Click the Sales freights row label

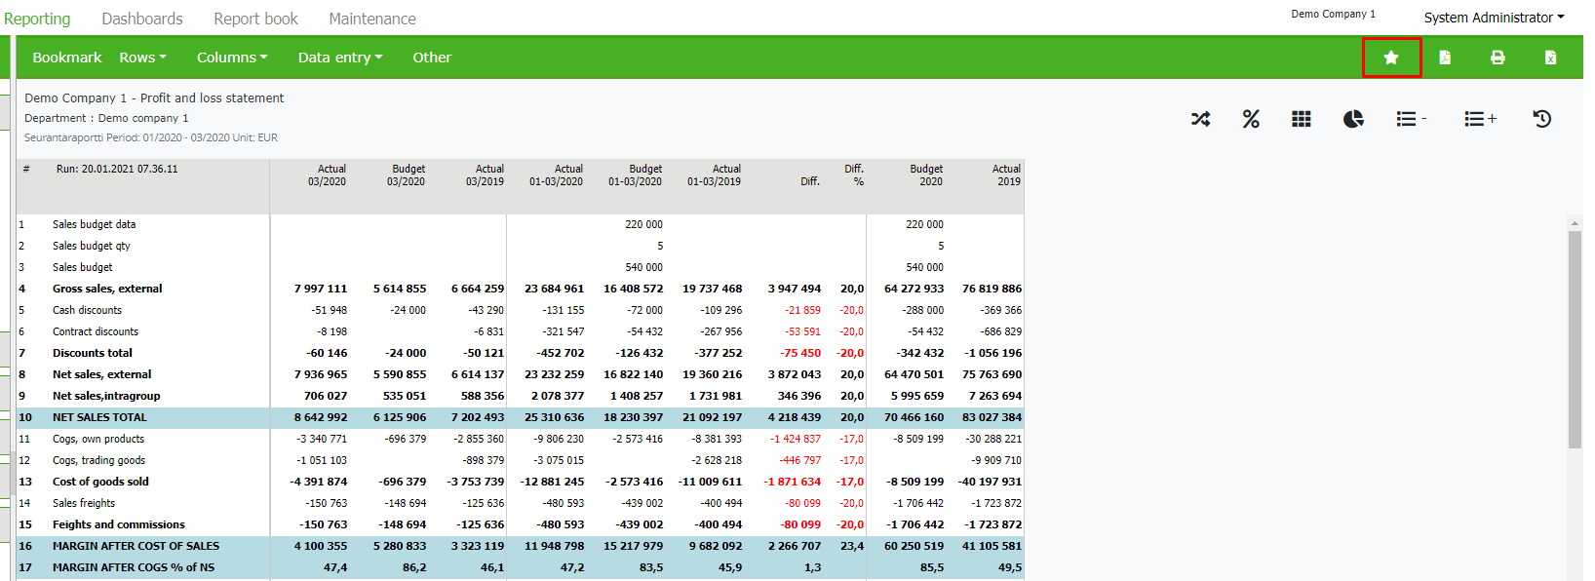point(84,503)
